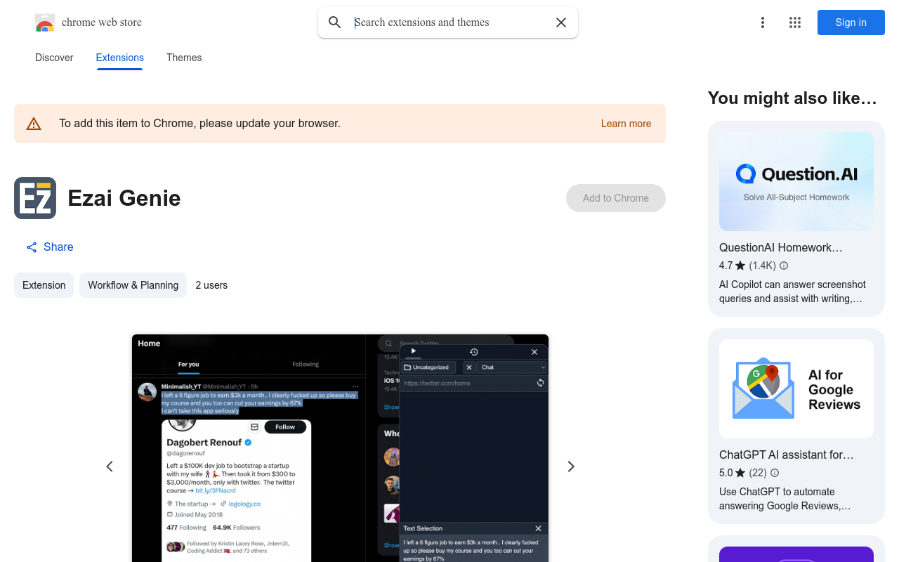Open the three-dot more options menu
899x562 pixels.
click(763, 22)
